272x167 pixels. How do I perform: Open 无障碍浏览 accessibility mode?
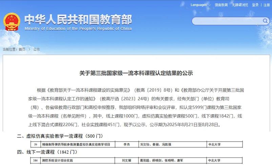[x=240, y=5]
